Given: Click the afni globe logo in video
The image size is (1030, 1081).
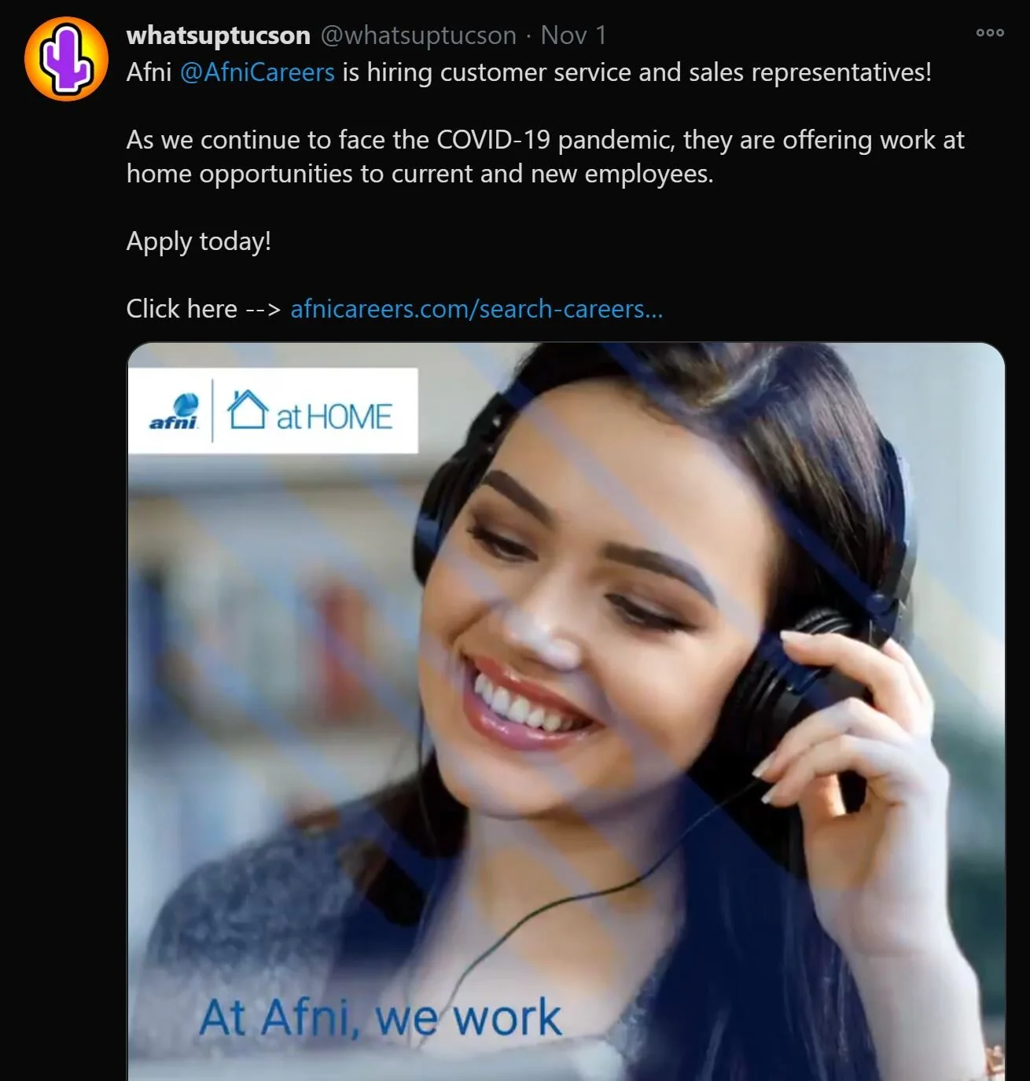Looking at the screenshot, I should pyautogui.click(x=173, y=411).
